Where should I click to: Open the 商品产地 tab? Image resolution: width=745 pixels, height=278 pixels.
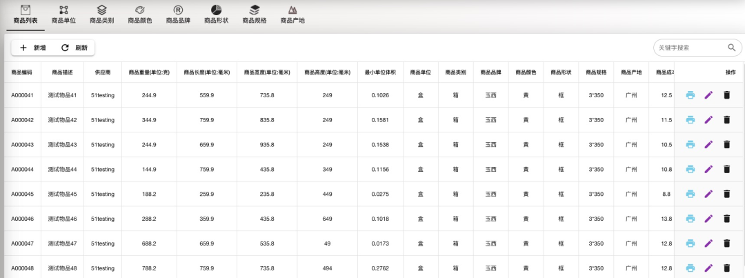tap(292, 15)
